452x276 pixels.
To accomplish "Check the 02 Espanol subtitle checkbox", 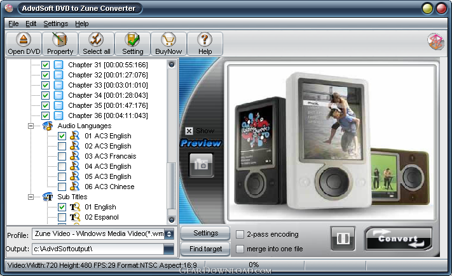I will pos(62,217).
